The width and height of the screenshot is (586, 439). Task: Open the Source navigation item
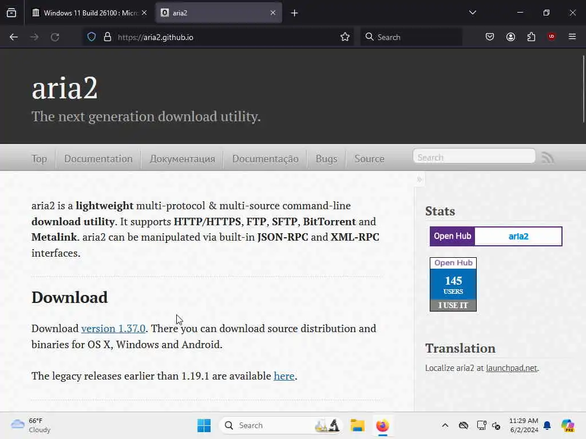coord(369,159)
